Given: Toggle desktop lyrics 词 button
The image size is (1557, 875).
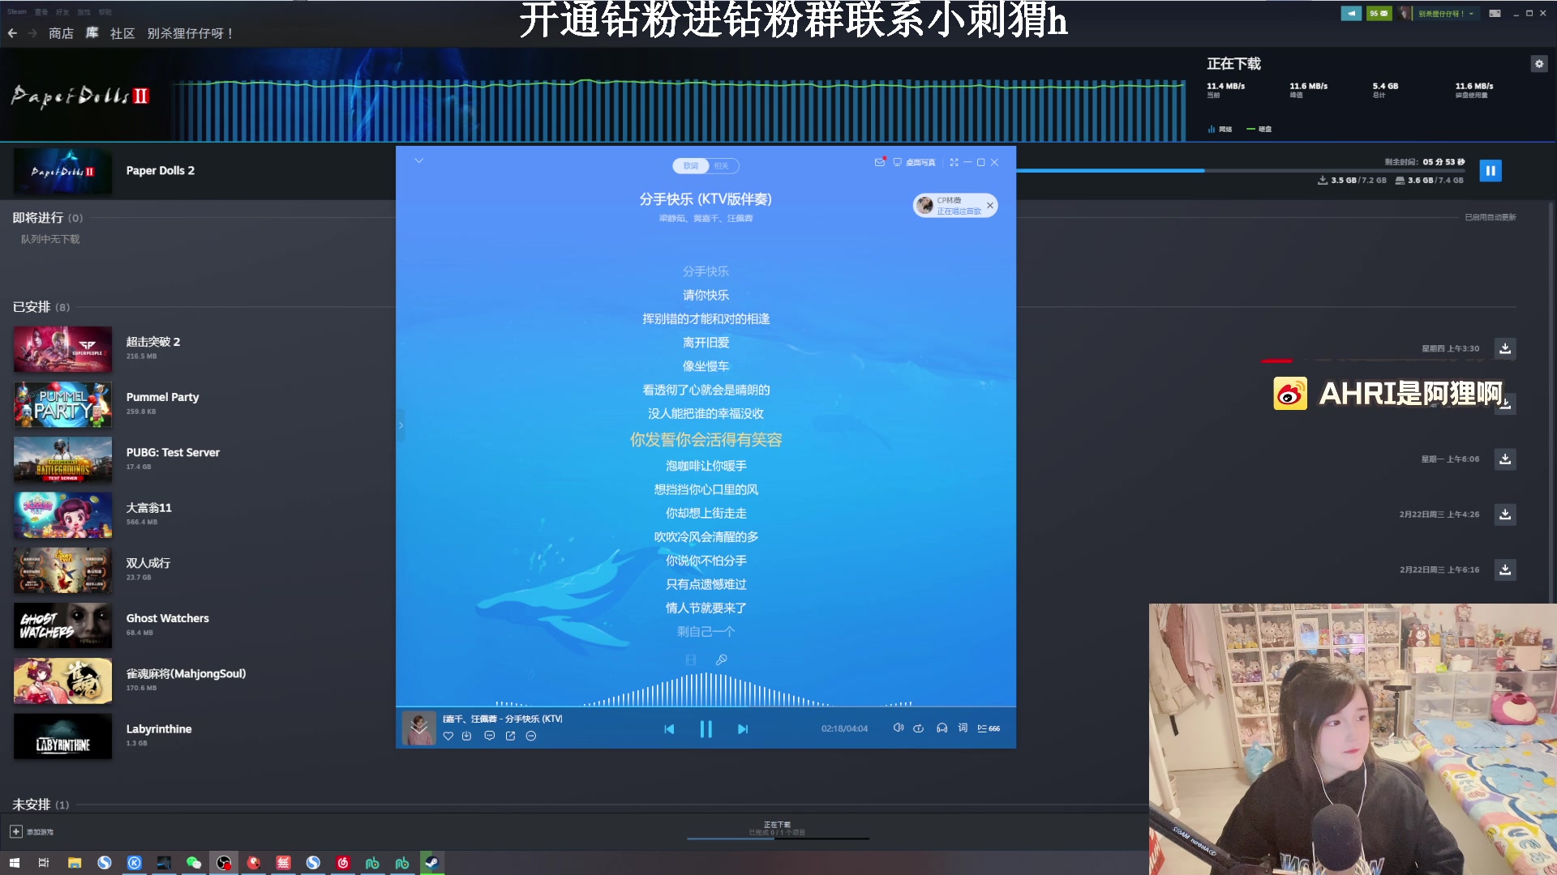Looking at the screenshot, I should pyautogui.click(x=963, y=728).
